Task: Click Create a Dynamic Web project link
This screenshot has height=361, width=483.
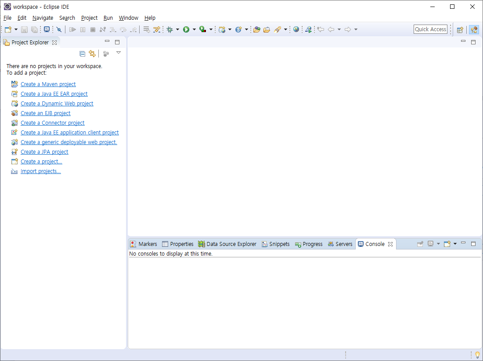Action: click(x=57, y=104)
